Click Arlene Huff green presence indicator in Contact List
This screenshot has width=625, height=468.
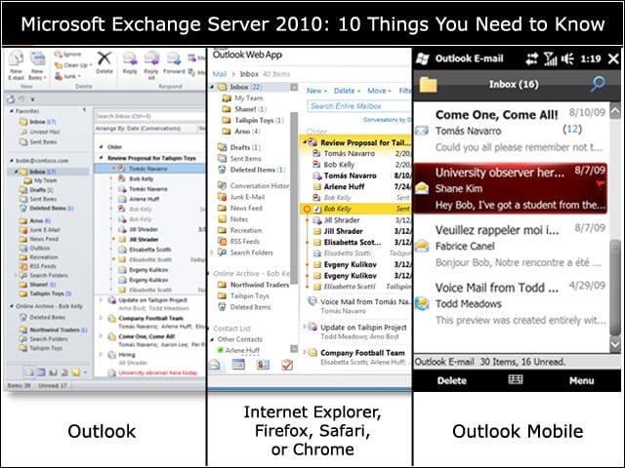220,350
